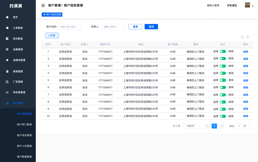
Task: Select the 客户信息管理 tab
Action: (x=52, y=14)
